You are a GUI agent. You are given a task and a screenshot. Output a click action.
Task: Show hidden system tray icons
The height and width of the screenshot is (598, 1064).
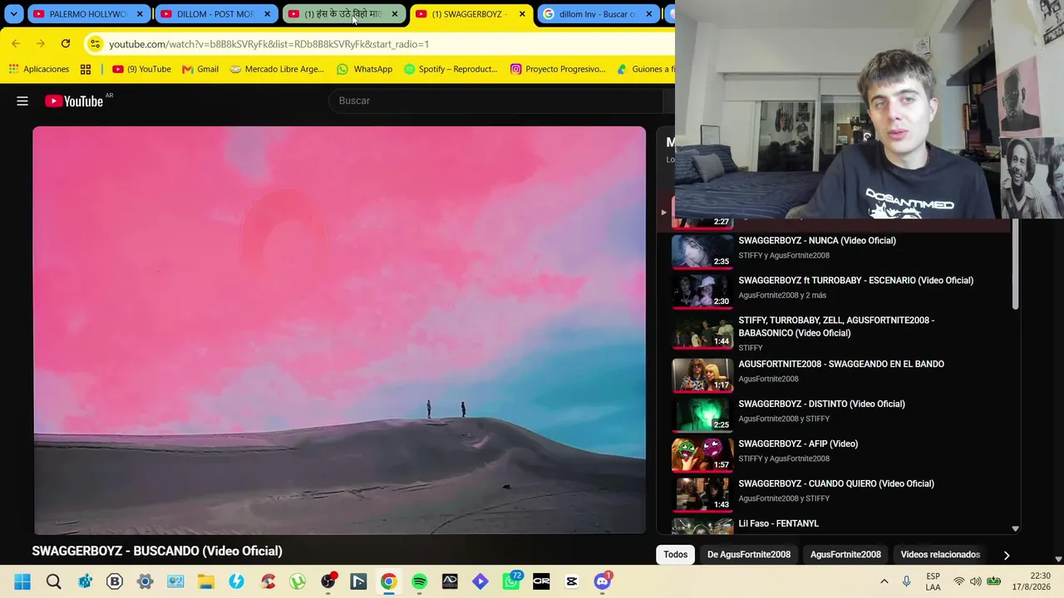tap(884, 581)
